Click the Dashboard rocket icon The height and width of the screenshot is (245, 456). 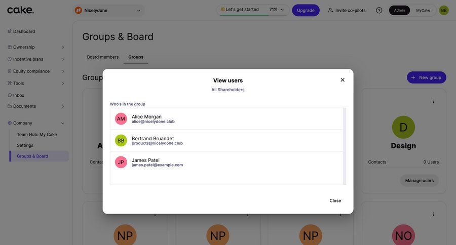(10, 31)
